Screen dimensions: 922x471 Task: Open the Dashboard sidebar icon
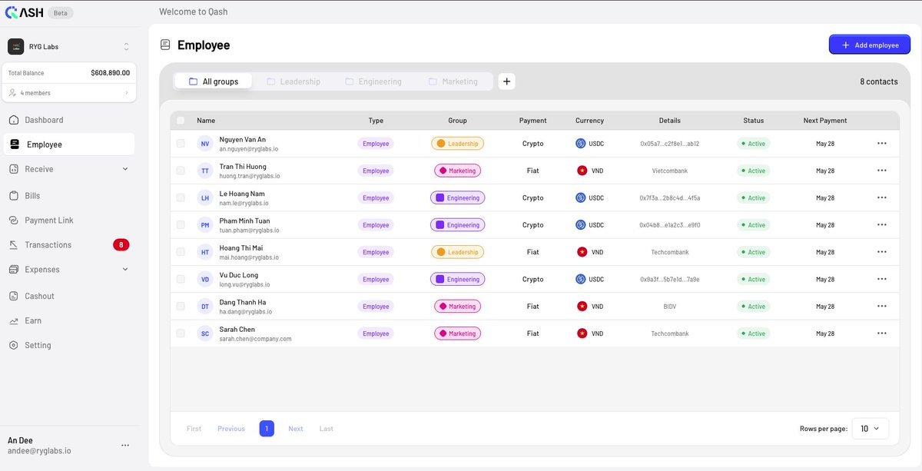[13, 120]
